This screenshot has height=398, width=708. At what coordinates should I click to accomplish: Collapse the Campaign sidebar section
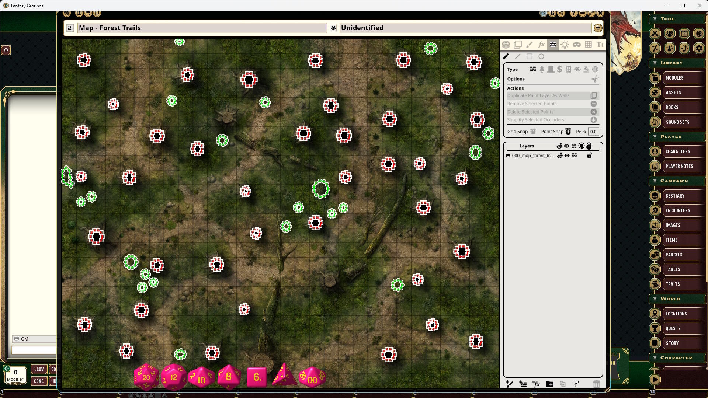click(655, 181)
